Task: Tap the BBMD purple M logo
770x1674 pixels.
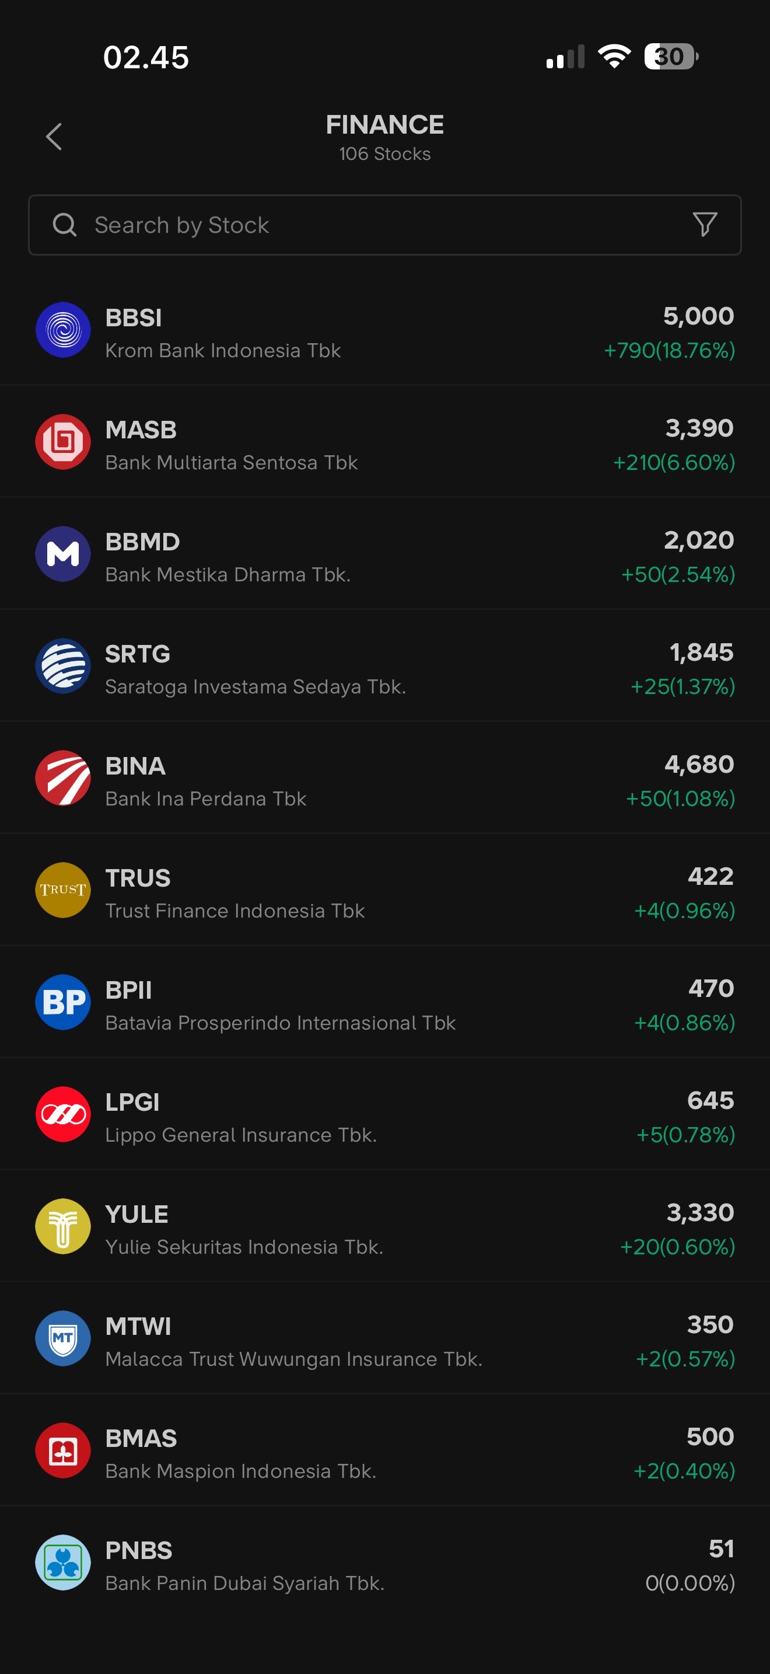Action: pyautogui.click(x=63, y=554)
